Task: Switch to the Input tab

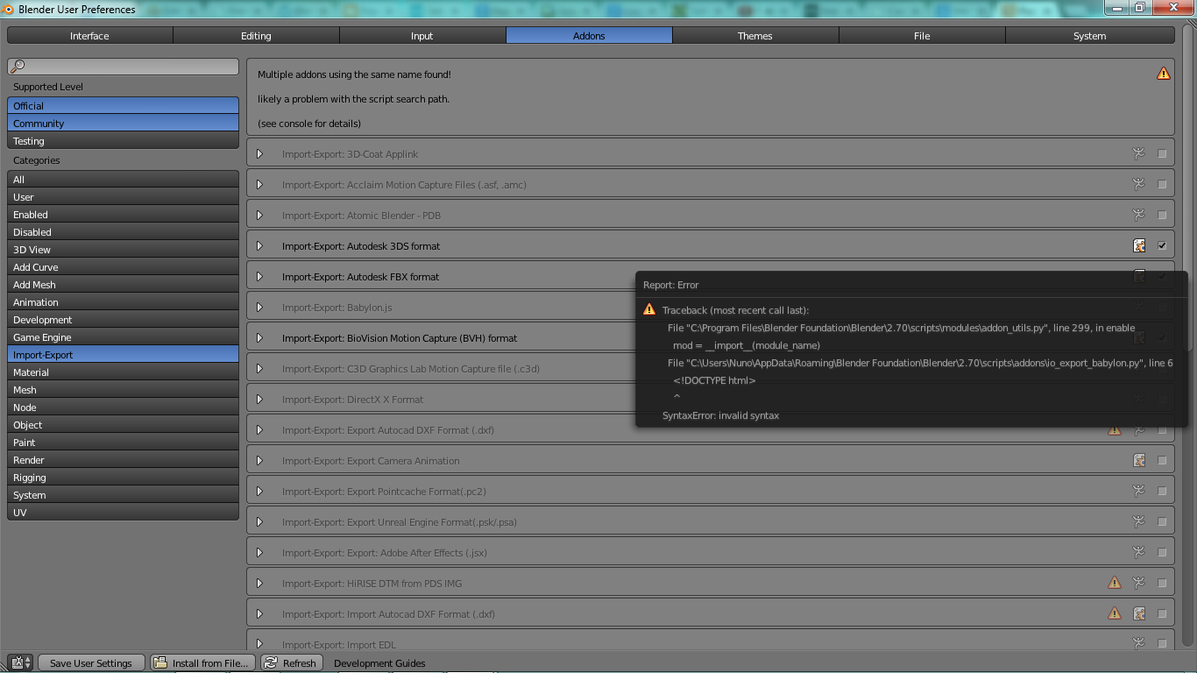Action: click(x=422, y=36)
